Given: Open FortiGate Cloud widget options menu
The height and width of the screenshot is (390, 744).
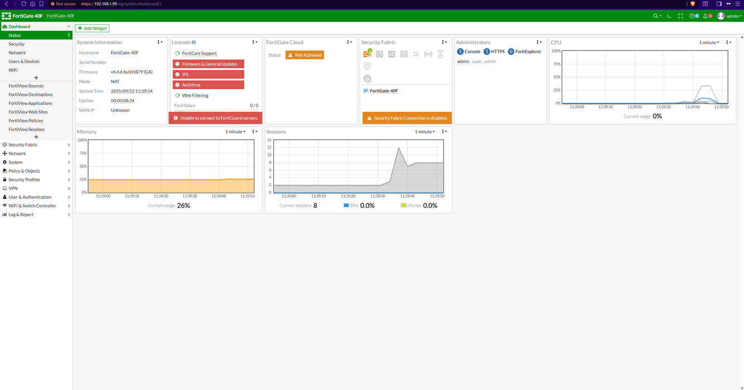Looking at the screenshot, I should (x=350, y=42).
